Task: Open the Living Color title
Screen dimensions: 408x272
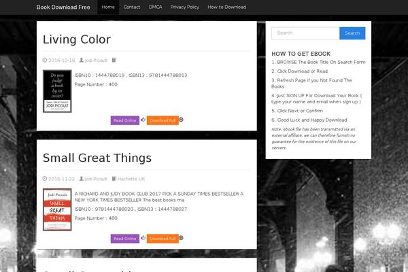Action: (77, 39)
